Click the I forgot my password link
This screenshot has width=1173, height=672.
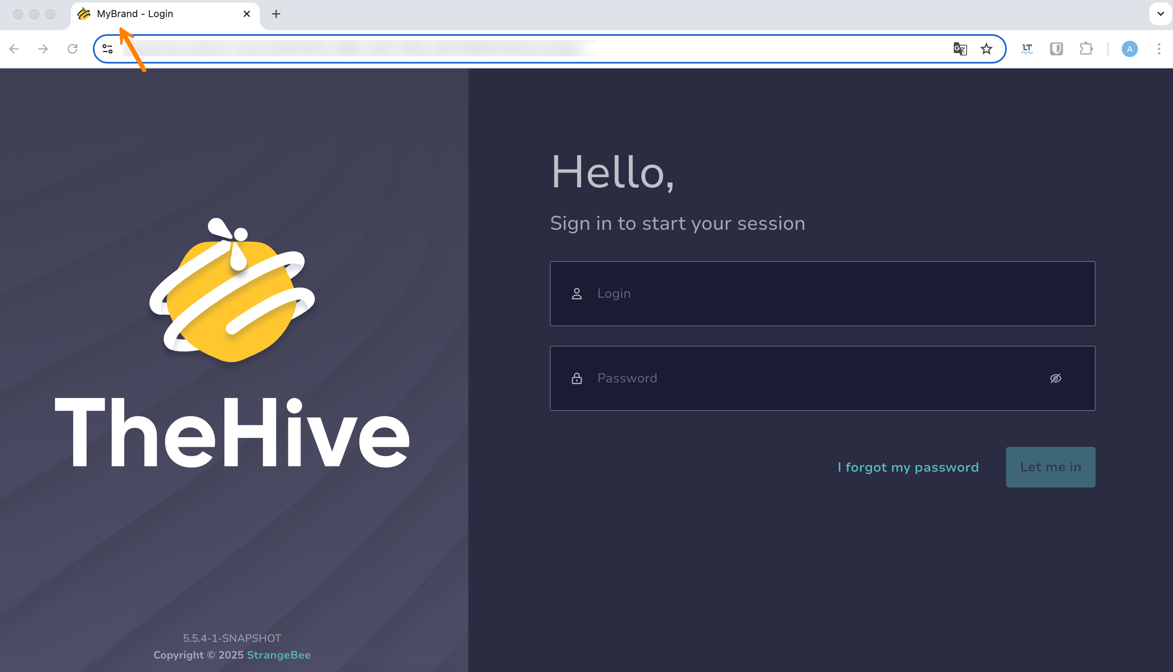[x=908, y=467]
